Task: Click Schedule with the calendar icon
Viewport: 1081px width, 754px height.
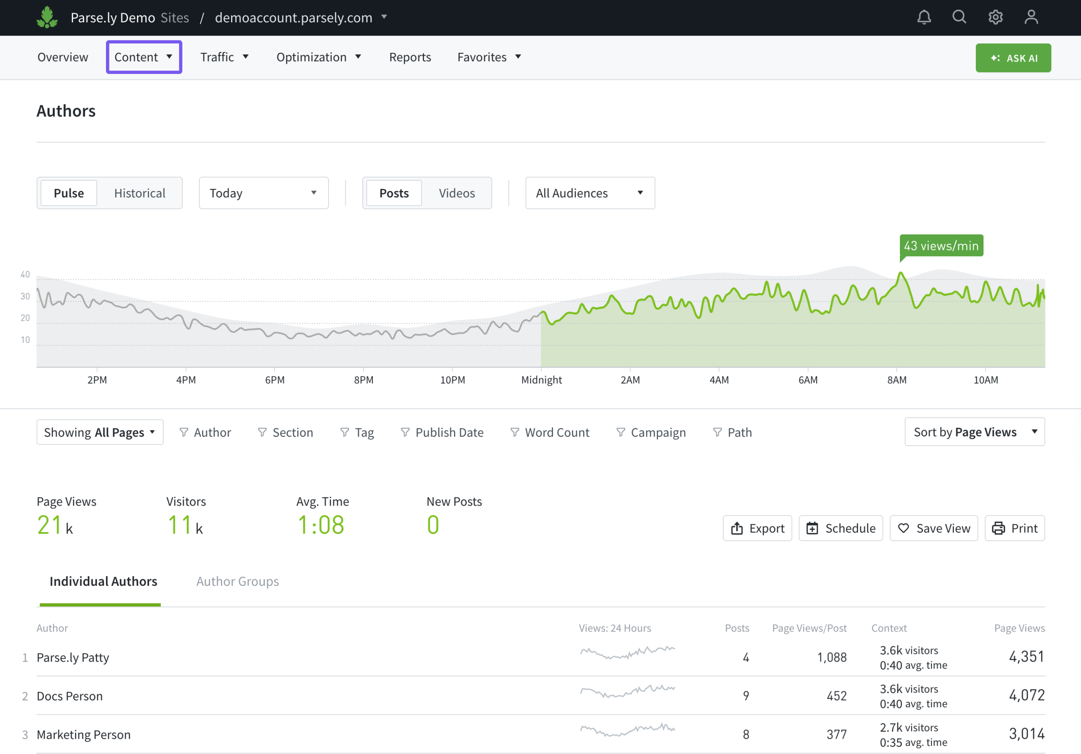Action: pyautogui.click(x=840, y=528)
